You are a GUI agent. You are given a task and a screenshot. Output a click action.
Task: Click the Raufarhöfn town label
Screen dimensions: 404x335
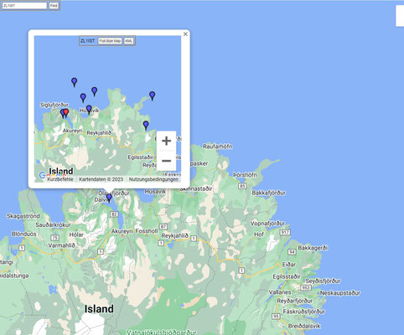217,147
